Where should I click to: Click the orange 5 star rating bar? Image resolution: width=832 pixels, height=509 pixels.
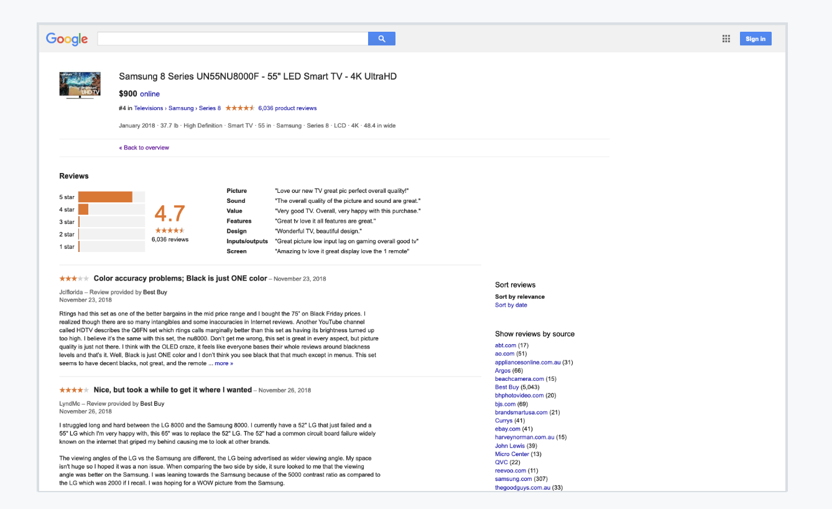[106, 197]
